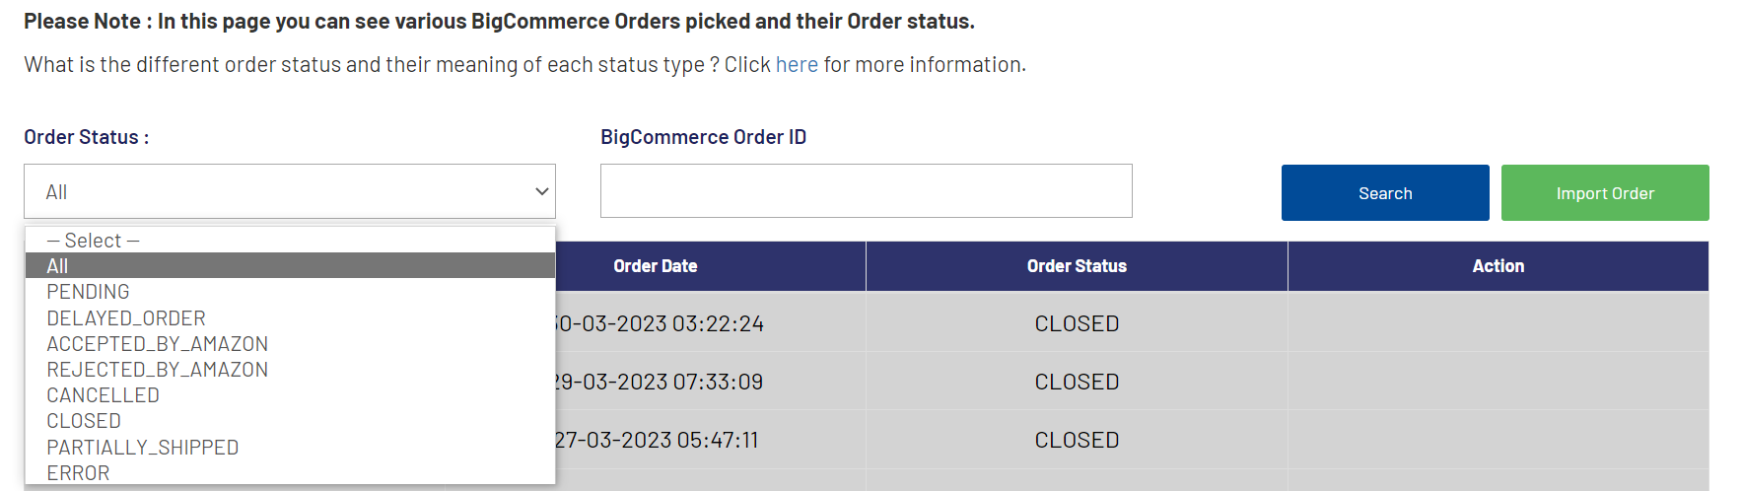Viewport: 1742px width, 491px height.
Task: Click the Action column header
Action: pos(1498,266)
